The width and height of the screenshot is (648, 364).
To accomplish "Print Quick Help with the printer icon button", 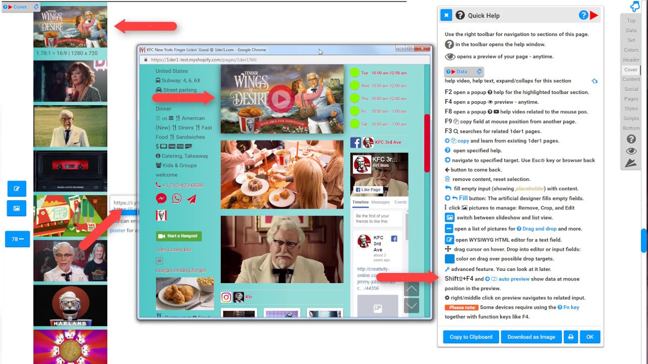I will coord(571,337).
